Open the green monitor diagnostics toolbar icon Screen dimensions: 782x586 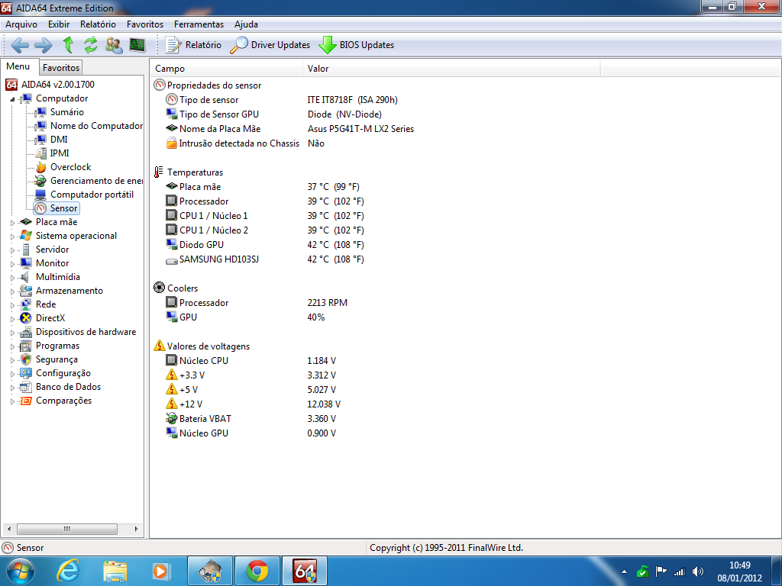pos(137,45)
